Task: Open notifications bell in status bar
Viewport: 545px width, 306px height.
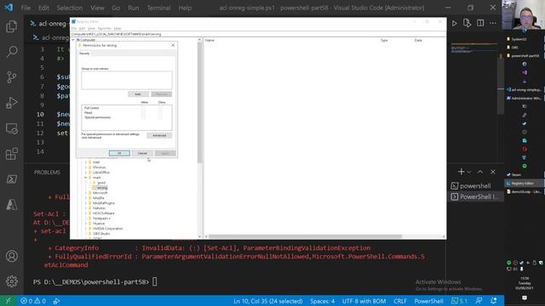Action: (494, 301)
